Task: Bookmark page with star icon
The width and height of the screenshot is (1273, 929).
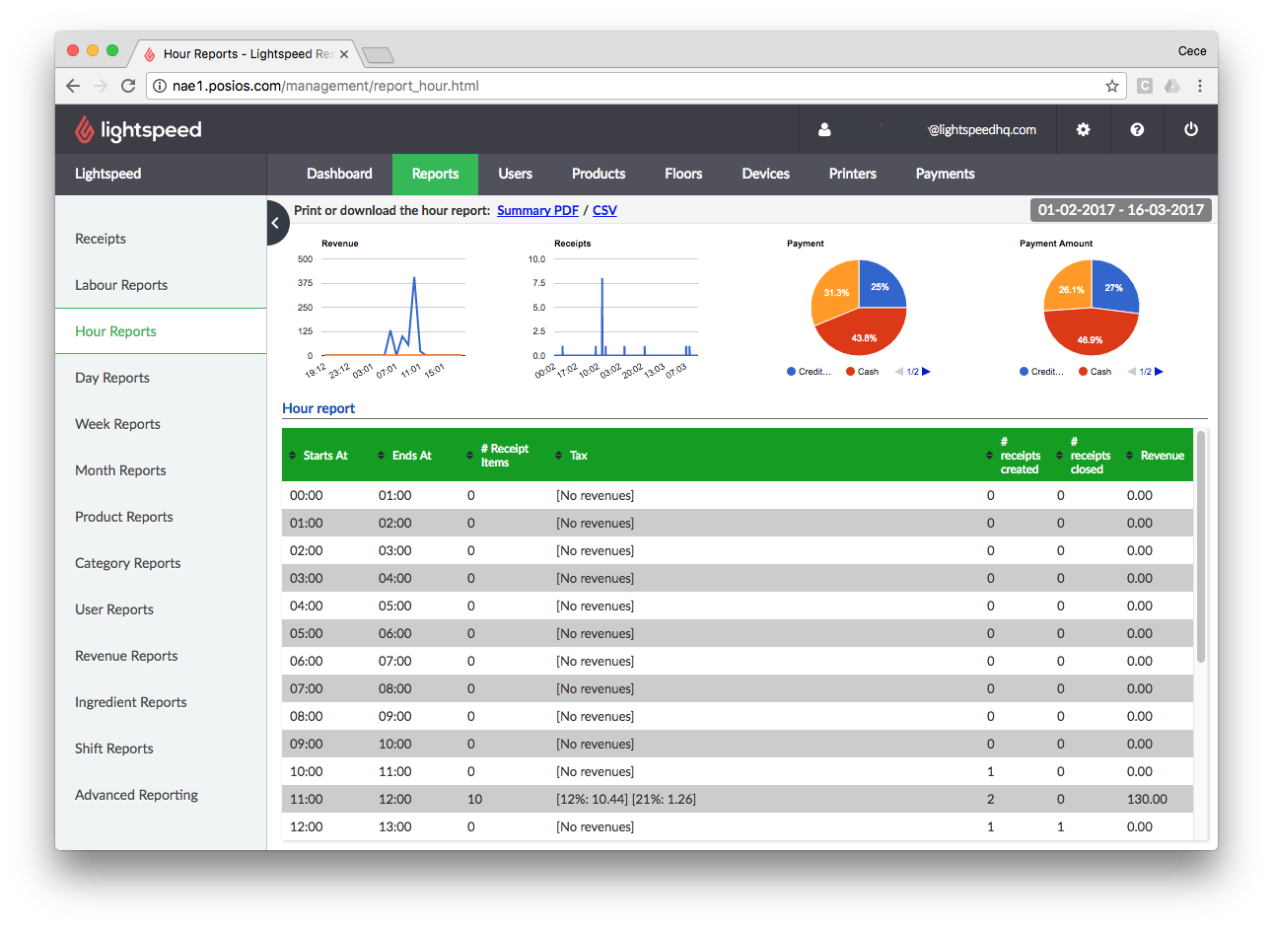Action: [x=1112, y=86]
